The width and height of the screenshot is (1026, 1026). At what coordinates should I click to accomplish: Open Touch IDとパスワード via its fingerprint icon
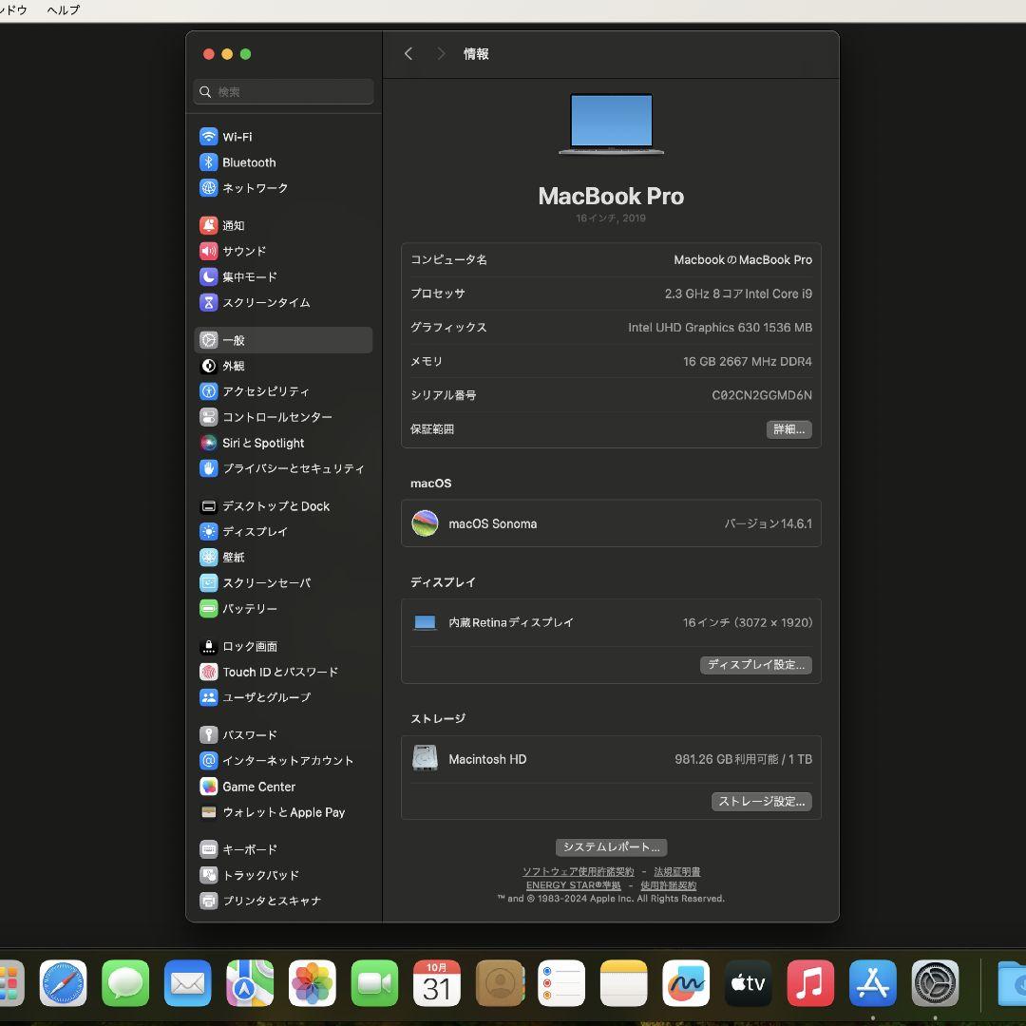pyautogui.click(x=208, y=672)
